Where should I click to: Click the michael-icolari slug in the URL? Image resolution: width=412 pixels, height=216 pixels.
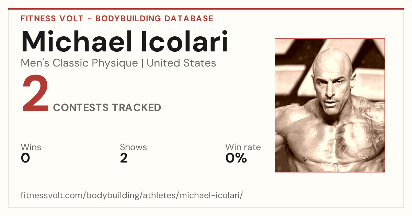(x=210, y=196)
